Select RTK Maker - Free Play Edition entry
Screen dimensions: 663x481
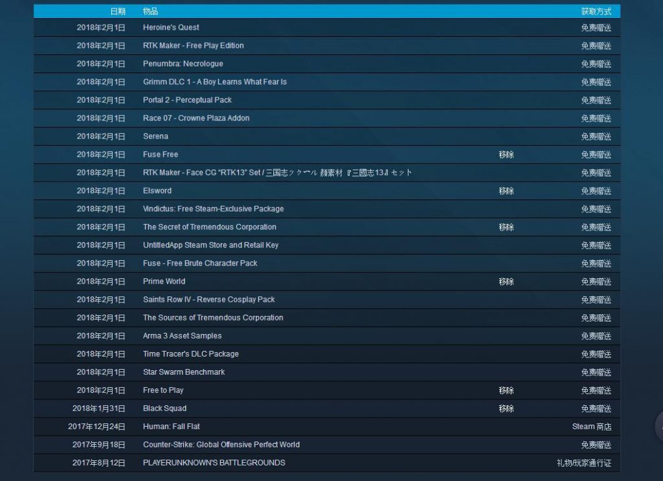point(193,46)
